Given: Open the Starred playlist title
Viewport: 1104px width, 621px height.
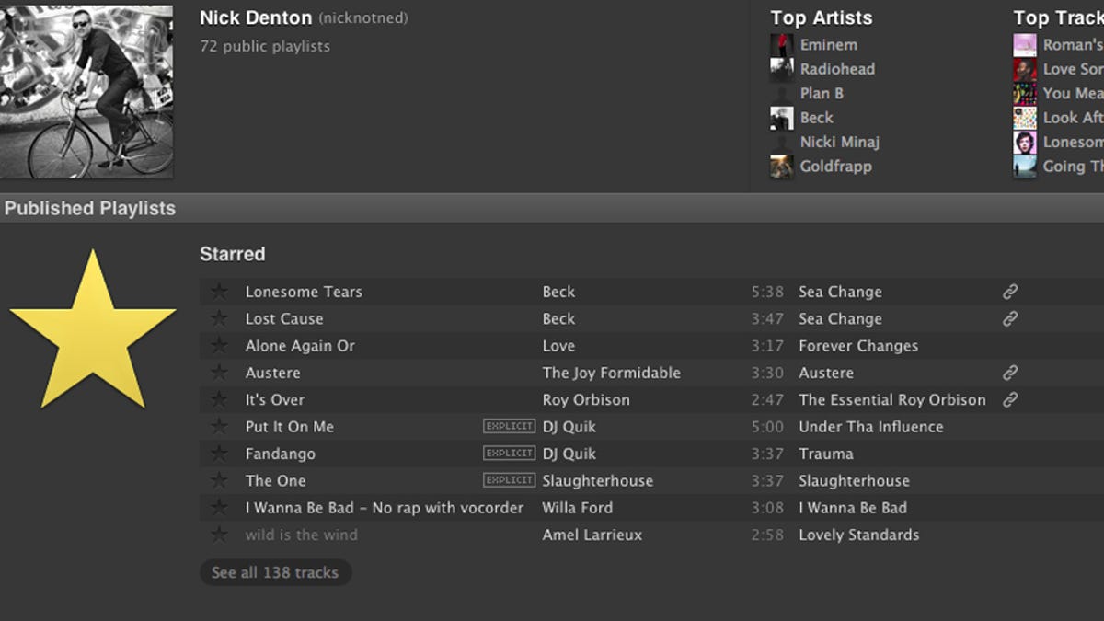Looking at the screenshot, I should tap(233, 254).
